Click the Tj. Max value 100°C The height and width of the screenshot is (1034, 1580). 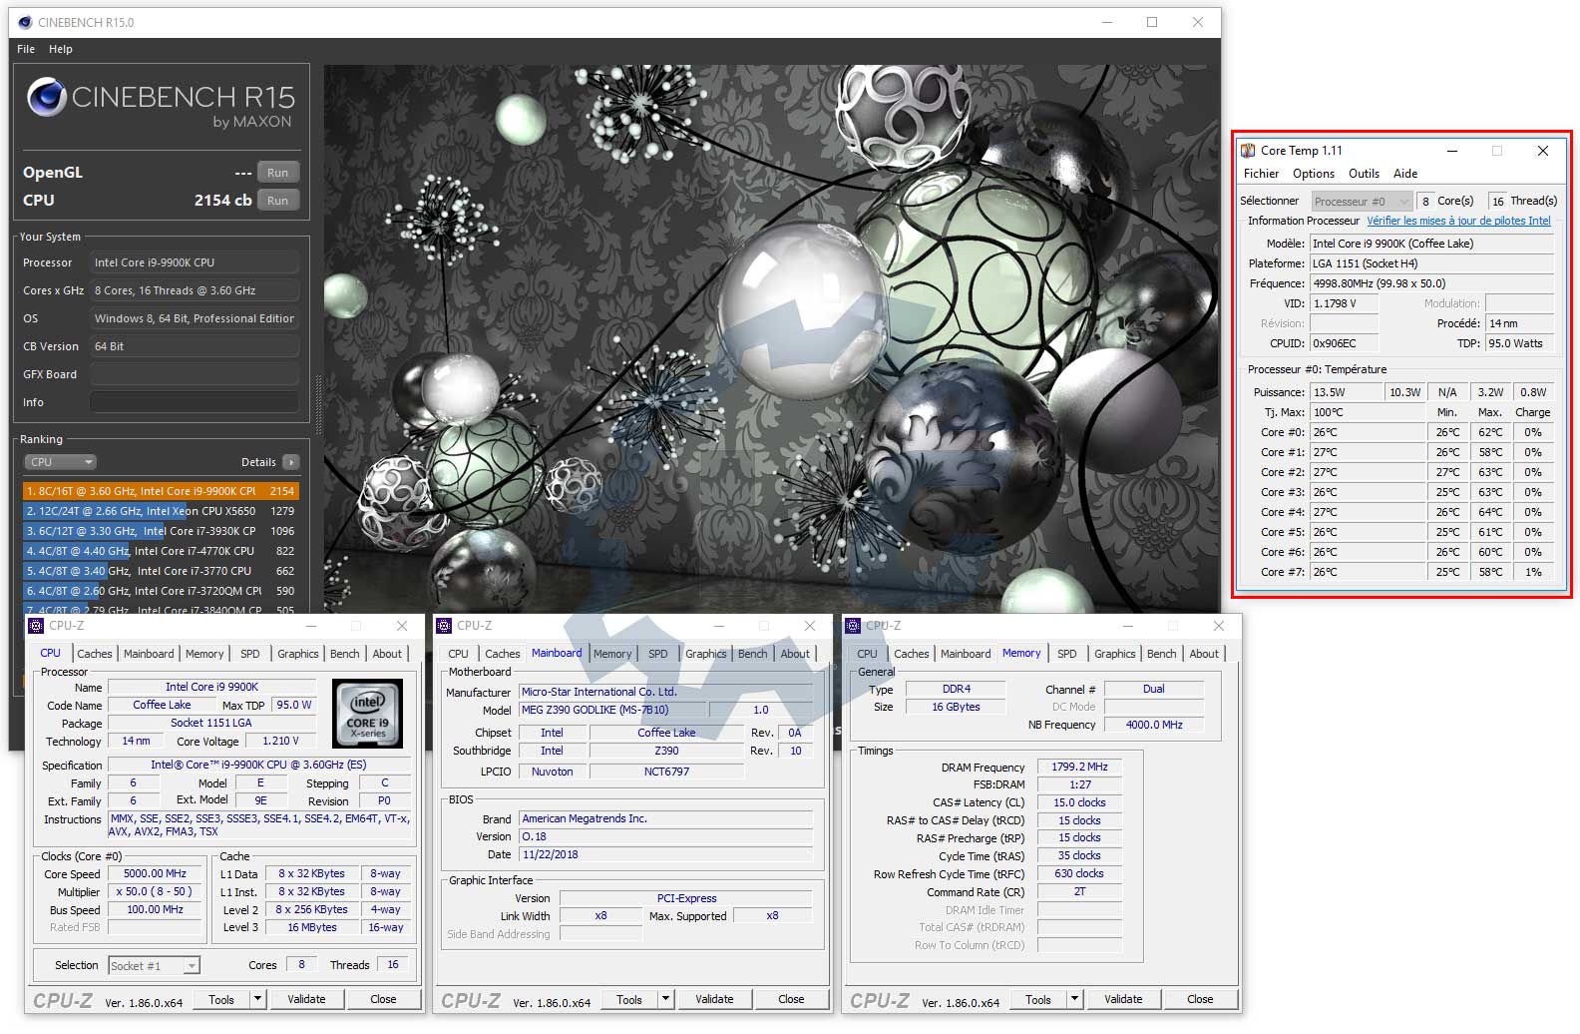tap(1367, 412)
